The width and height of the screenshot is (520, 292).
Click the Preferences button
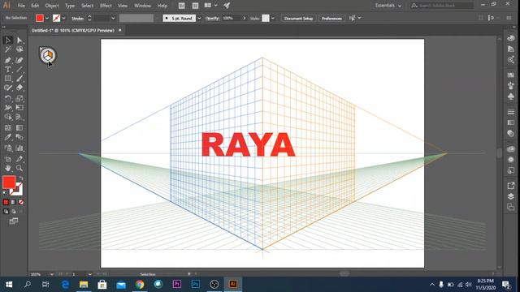[x=331, y=18]
